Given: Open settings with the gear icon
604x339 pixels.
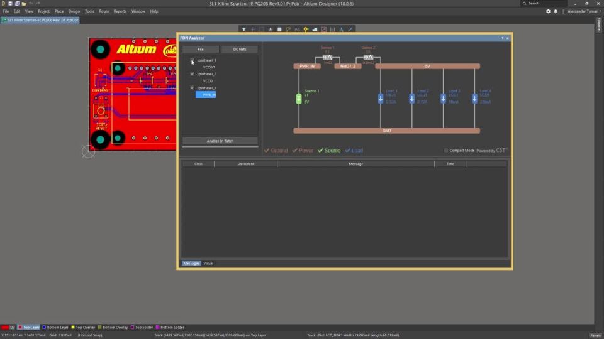Looking at the screenshot, I should 548,11.
